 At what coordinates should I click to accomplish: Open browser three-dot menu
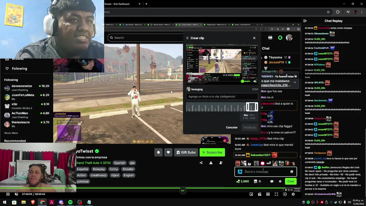pos(362,12)
